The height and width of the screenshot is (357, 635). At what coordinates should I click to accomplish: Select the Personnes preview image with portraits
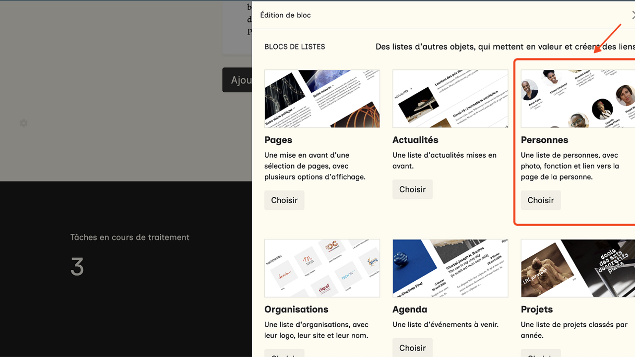coord(577,99)
